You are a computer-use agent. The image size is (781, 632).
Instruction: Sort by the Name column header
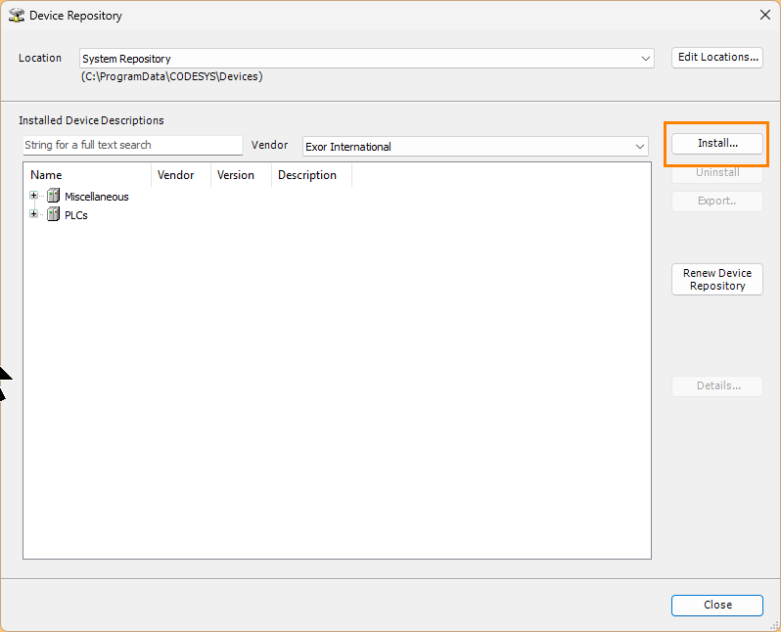[87, 176]
